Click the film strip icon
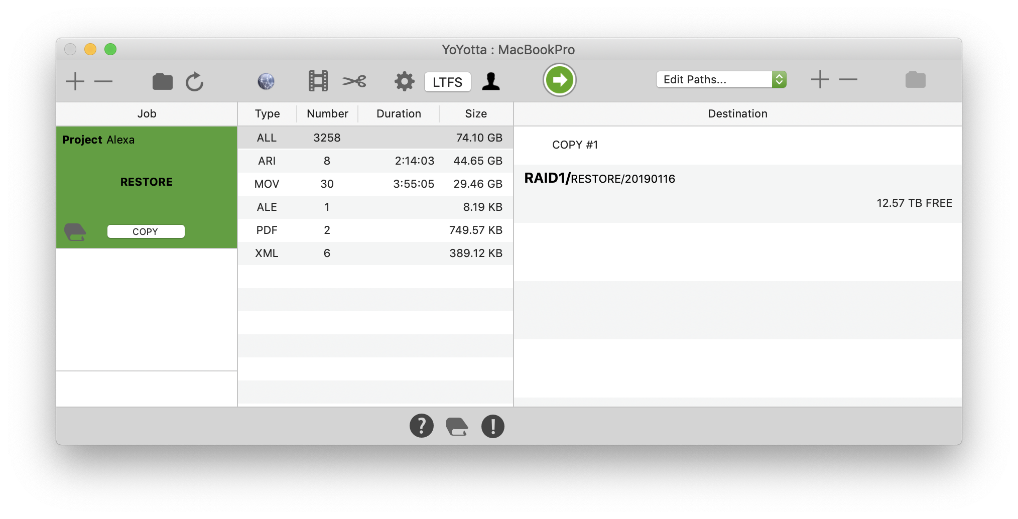 pos(318,81)
